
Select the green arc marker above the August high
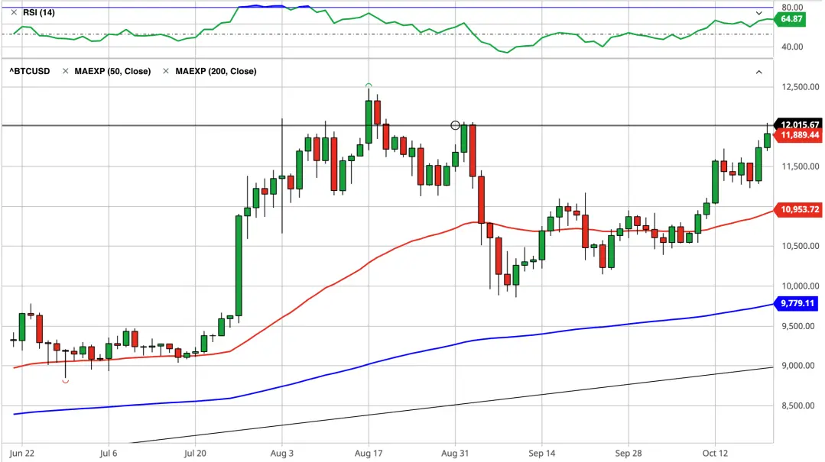369,85
